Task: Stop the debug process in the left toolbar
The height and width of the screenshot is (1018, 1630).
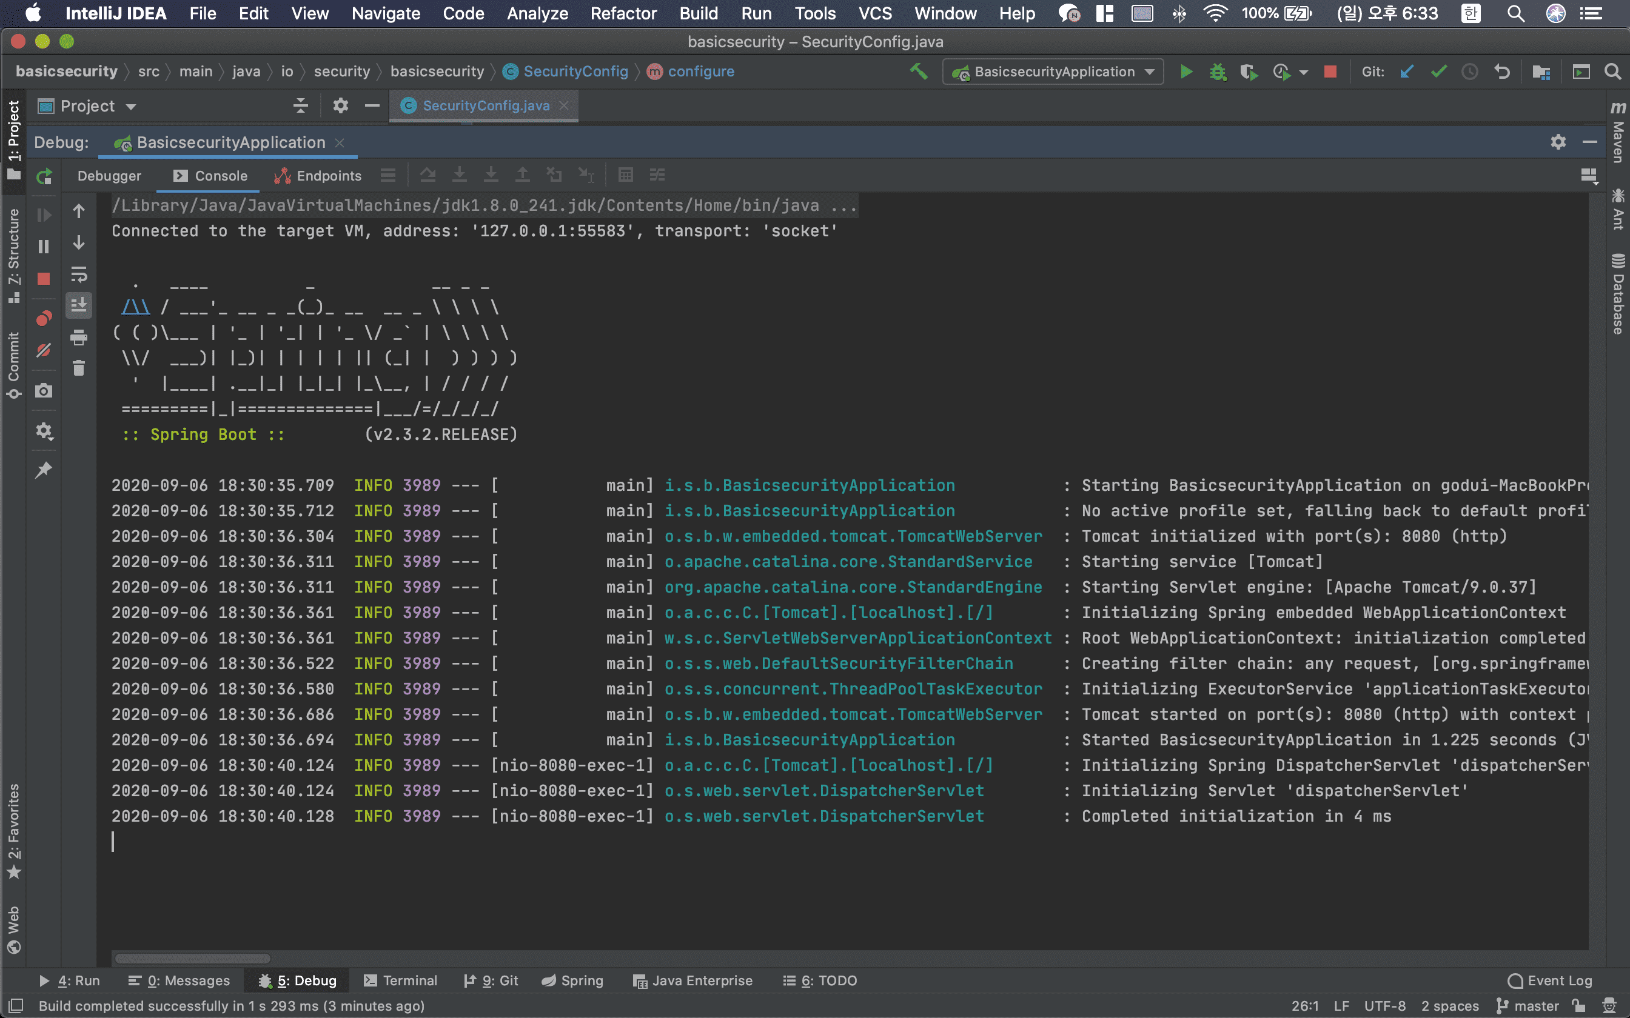Action: 44,279
